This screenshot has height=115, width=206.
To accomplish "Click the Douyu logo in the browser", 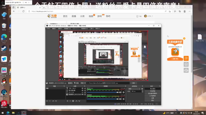I will point(52,16).
